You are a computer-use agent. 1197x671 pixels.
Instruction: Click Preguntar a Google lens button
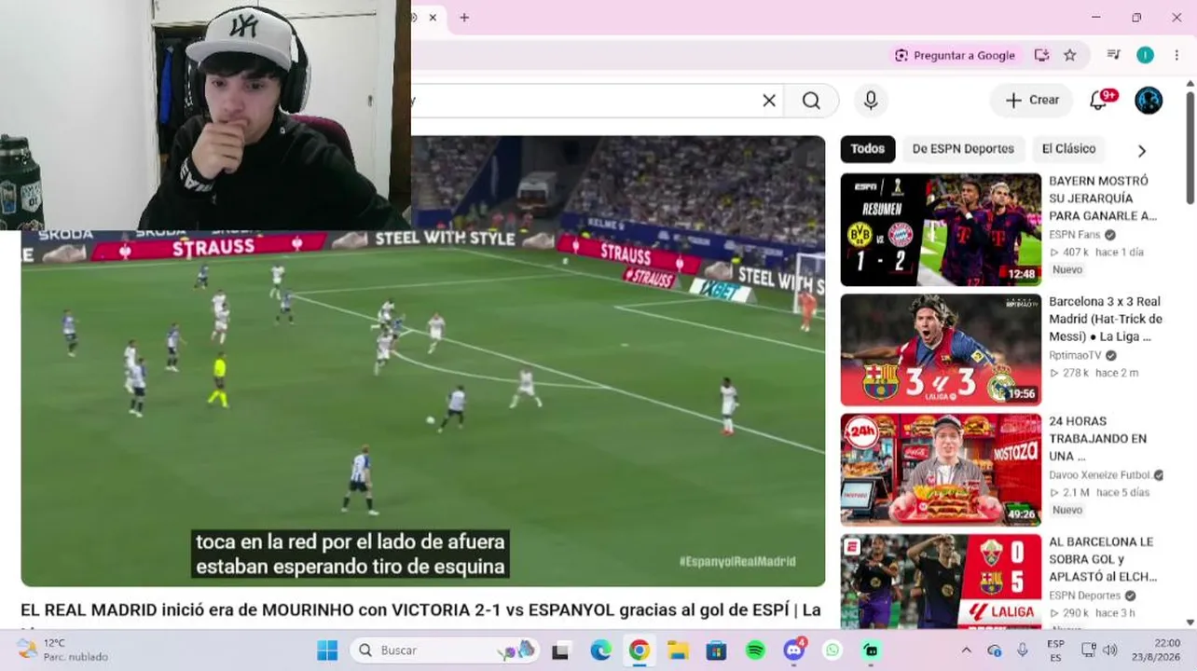(955, 56)
